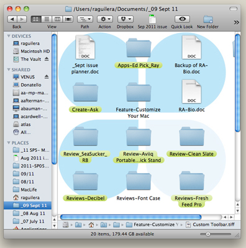246x248 pixels.
Task: Open _08 Aug 11 folder in Places
Action: (x=29, y=213)
